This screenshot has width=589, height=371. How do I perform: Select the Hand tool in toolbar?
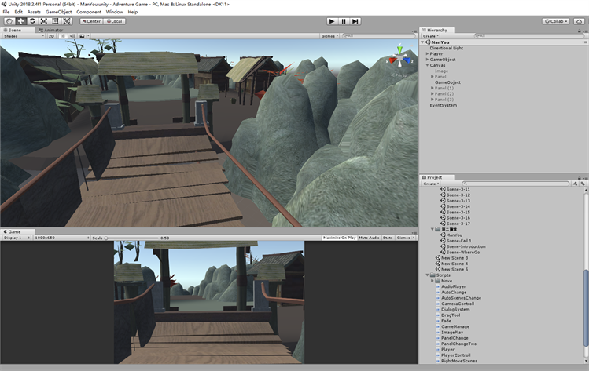coord(9,21)
